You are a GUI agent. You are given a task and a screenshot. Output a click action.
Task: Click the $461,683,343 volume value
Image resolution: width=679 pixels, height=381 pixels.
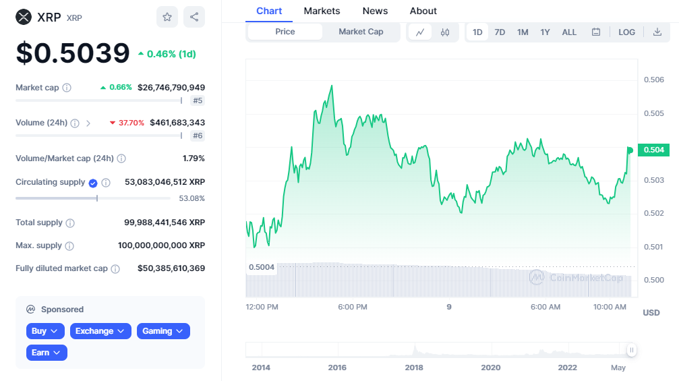[177, 123]
